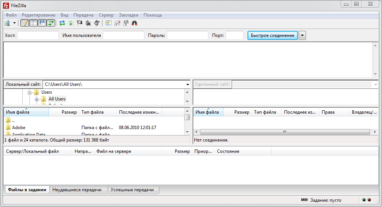The image size is (382, 207).
Task: Click the toolbar list icon with colored lines
Action: pyautogui.click(x=108, y=23)
